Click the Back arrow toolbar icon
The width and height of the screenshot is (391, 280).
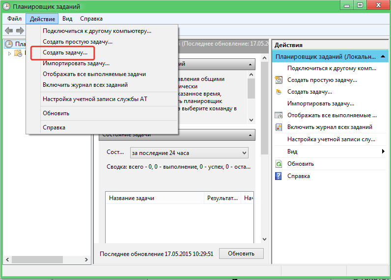click(9, 30)
